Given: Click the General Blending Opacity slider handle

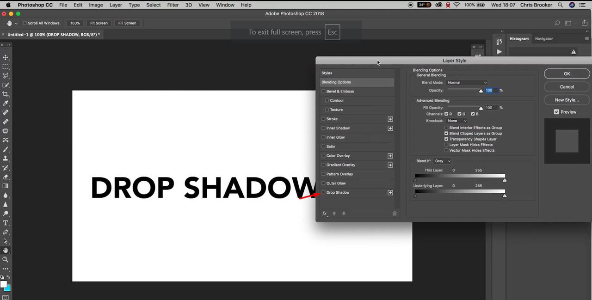Looking at the screenshot, I should tap(481, 91).
